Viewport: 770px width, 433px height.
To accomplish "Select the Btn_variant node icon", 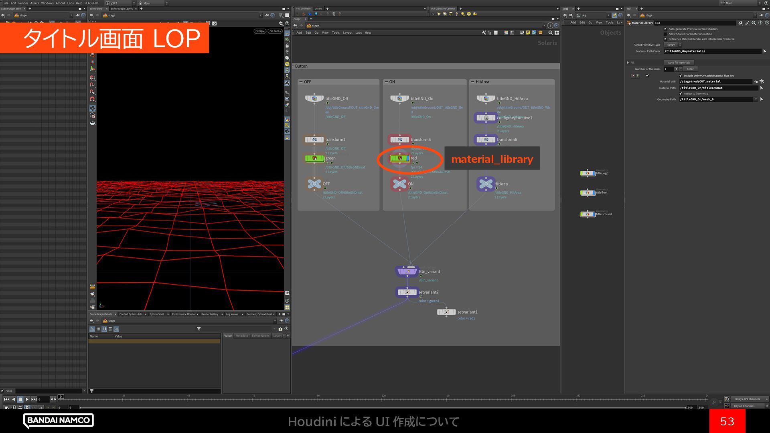I will (407, 271).
